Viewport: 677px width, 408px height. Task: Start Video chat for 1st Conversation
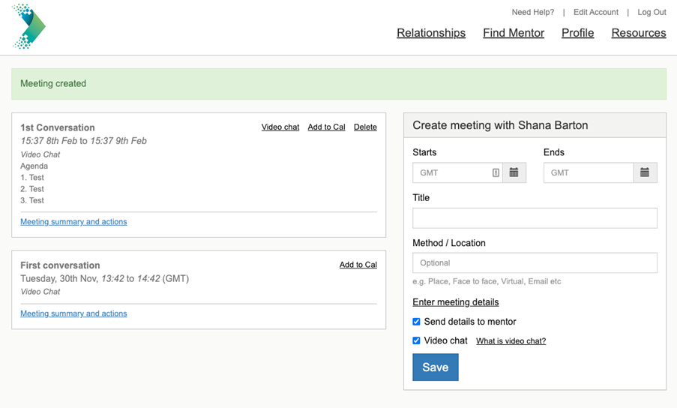coord(280,127)
